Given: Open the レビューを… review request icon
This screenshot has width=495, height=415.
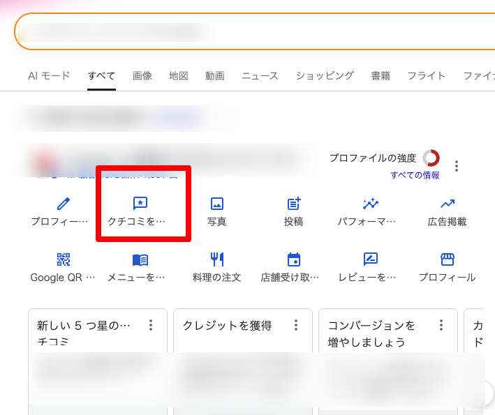Looking at the screenshot, I should 371,259.
